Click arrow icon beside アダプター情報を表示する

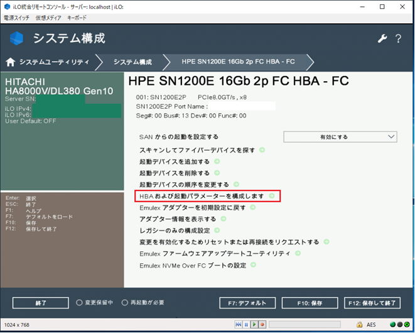224,219
